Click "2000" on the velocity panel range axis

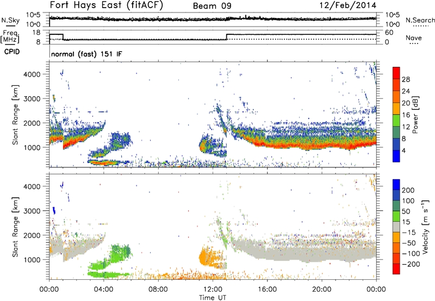pos(32,235)
